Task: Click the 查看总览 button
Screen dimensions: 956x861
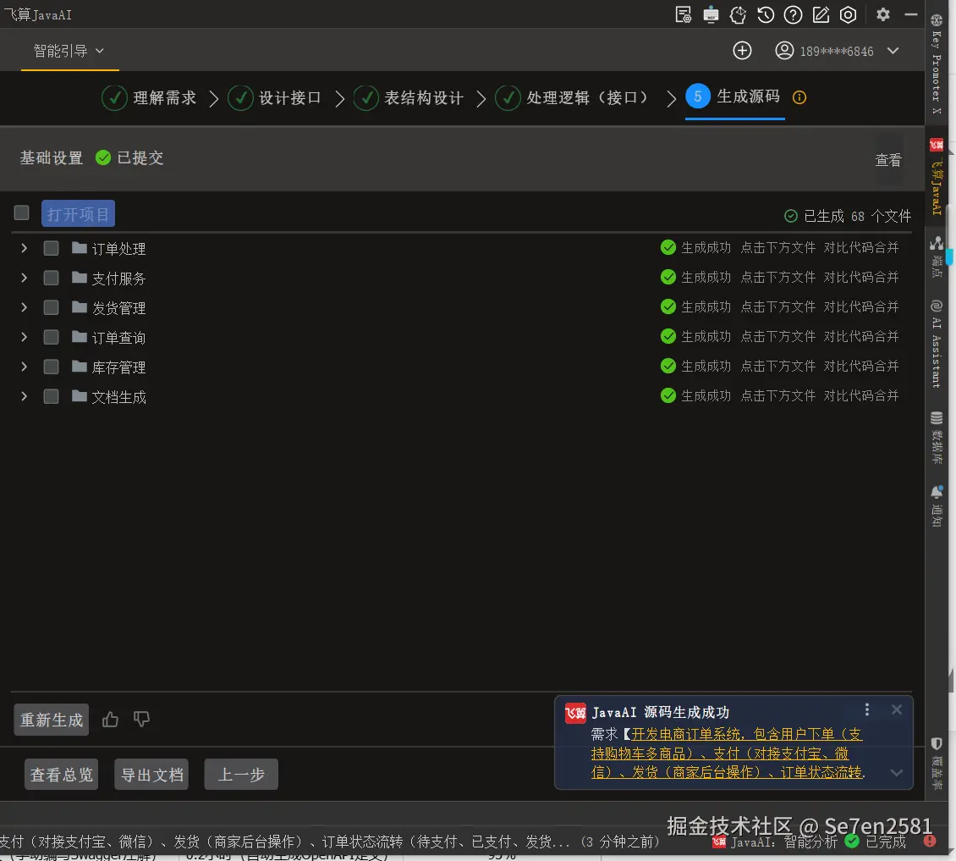Action: (61, 775)
